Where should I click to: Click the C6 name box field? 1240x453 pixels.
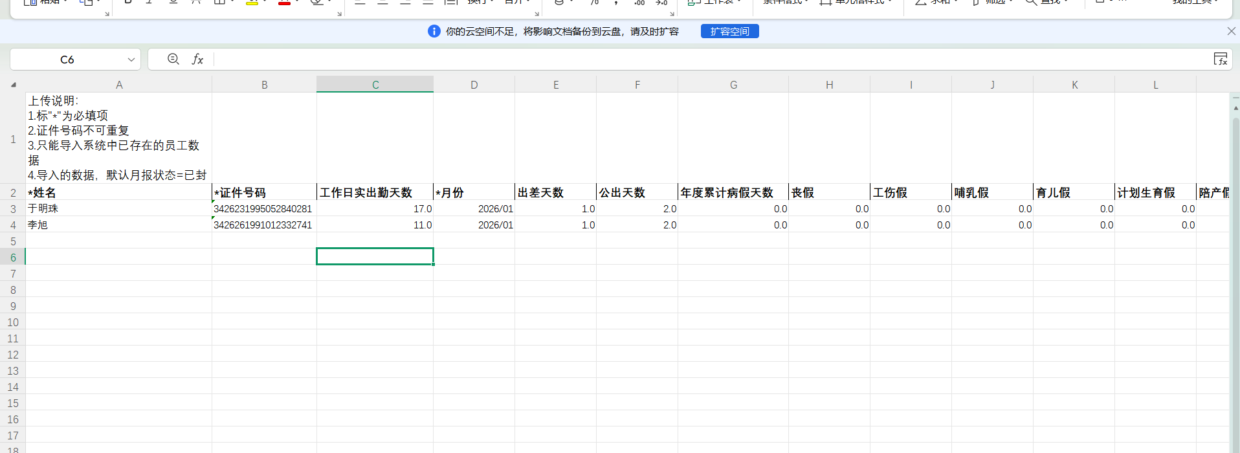pyautogui.click(x=67, y=60)
